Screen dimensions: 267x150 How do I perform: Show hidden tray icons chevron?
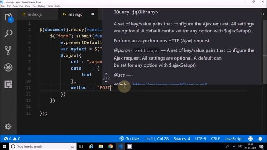click(234, 146)
